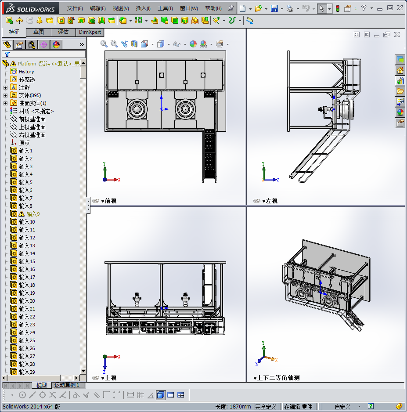Open the File Explorer folder task pane icon
This screenshot has width=407, height=412.
pos(400,91)
